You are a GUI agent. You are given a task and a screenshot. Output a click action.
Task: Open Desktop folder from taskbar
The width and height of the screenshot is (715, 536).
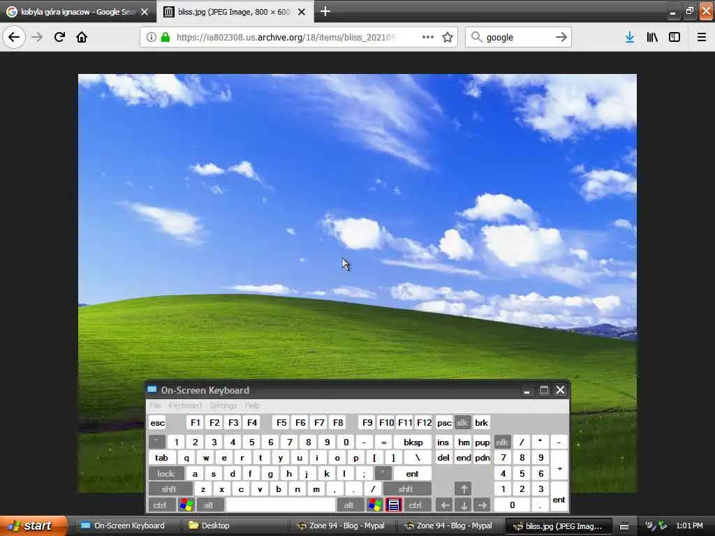click(235, 526)
